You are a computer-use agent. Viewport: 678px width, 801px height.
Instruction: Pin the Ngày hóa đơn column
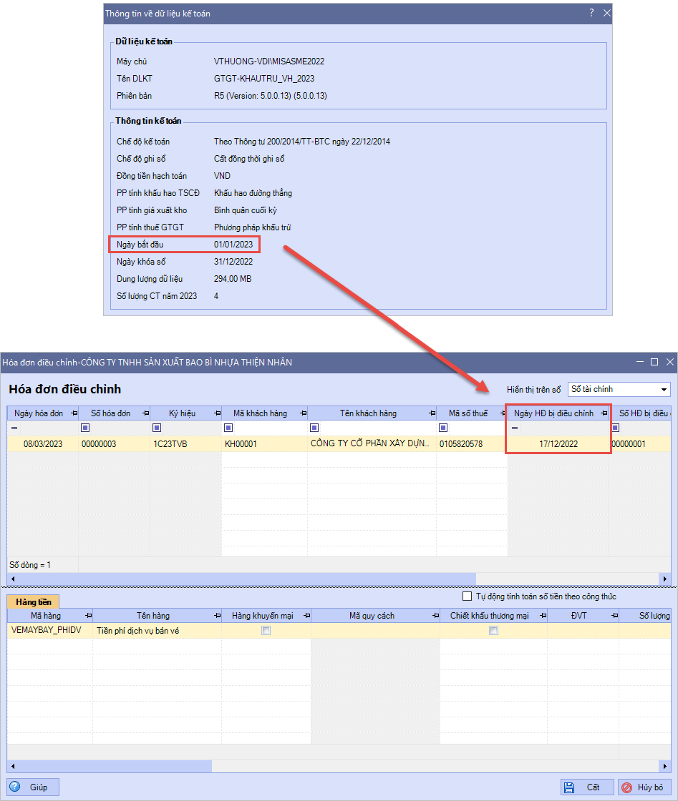(x=74, y=413)
